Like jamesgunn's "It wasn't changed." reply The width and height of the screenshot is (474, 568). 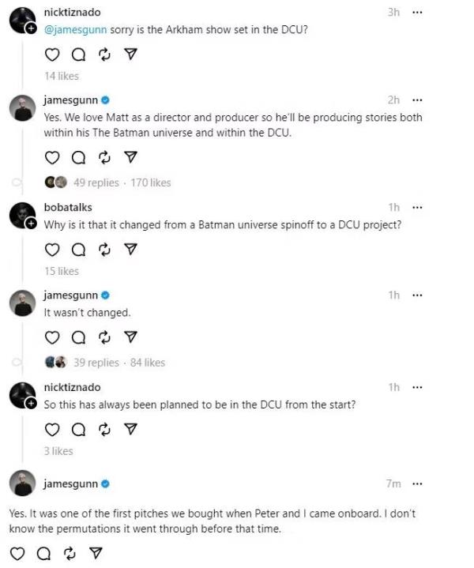click(x=52, y=337)
